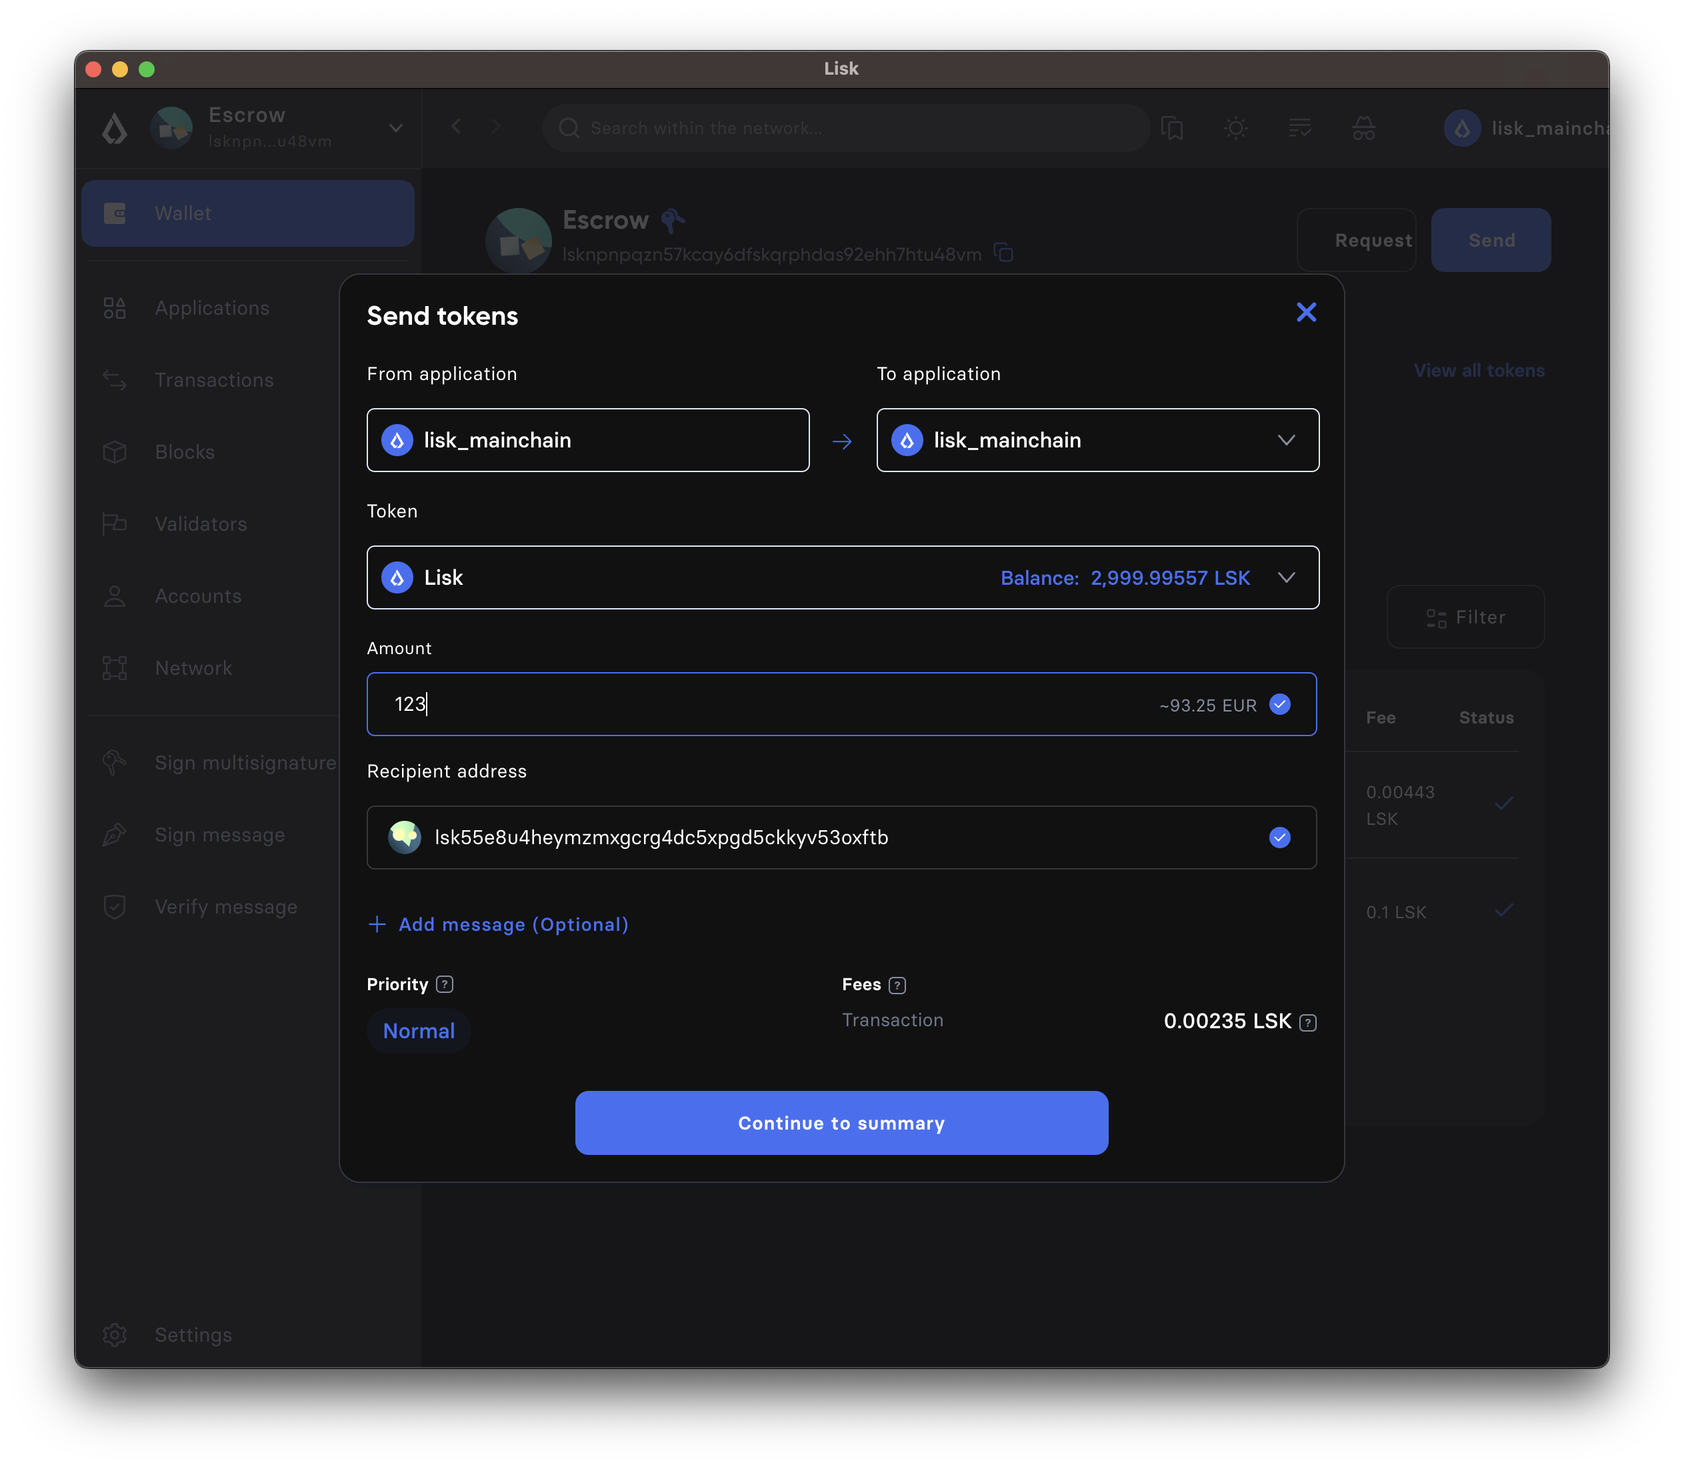Toggle dark mode sun icon

1235,129
